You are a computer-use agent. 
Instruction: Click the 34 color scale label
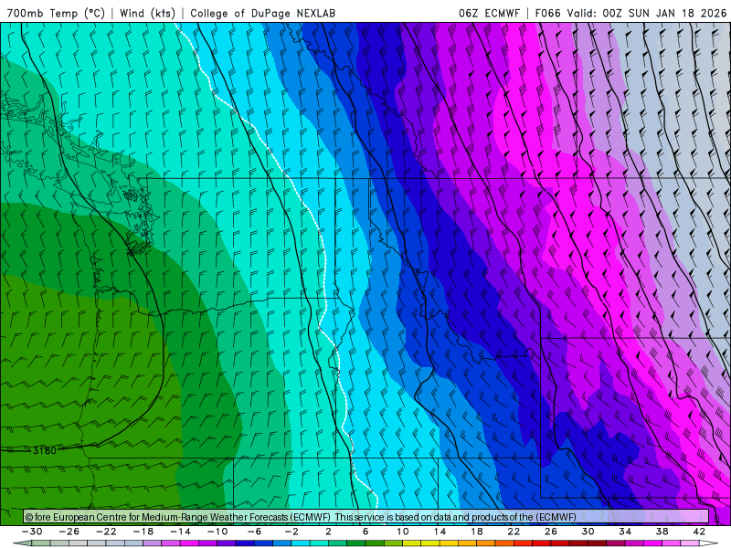(x=625, y=532)
